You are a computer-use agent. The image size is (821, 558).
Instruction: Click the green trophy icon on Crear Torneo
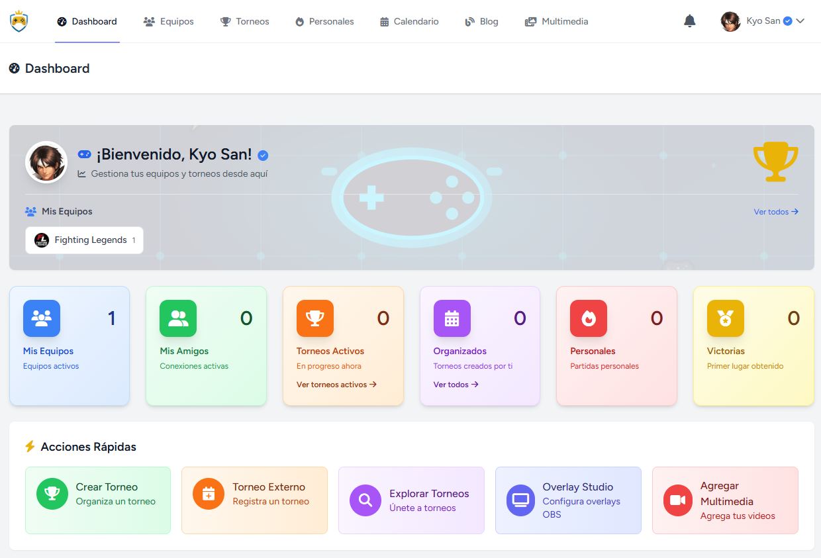[52, 494]
